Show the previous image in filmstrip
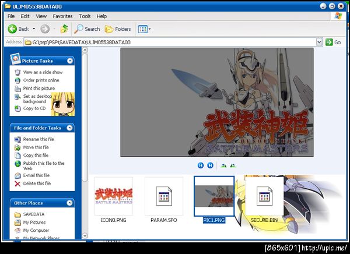This screenshot has height=254, width=350. [201, 165]
